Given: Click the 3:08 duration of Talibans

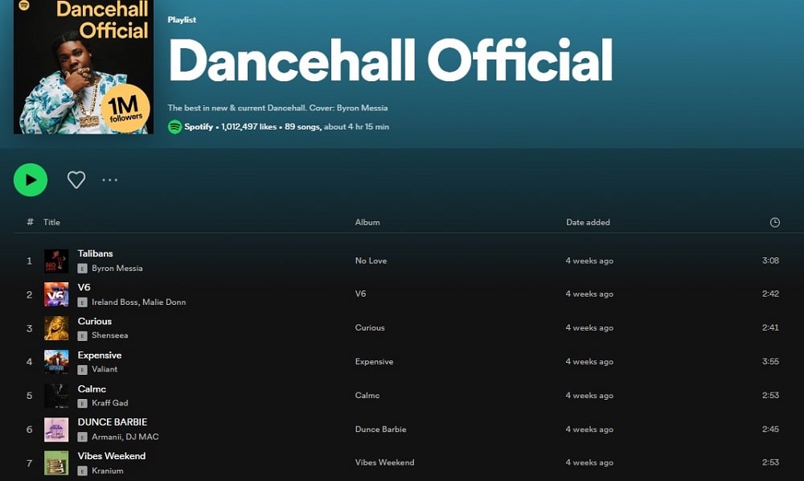Looking at the screenshot, I should click(x=771, y=261).
